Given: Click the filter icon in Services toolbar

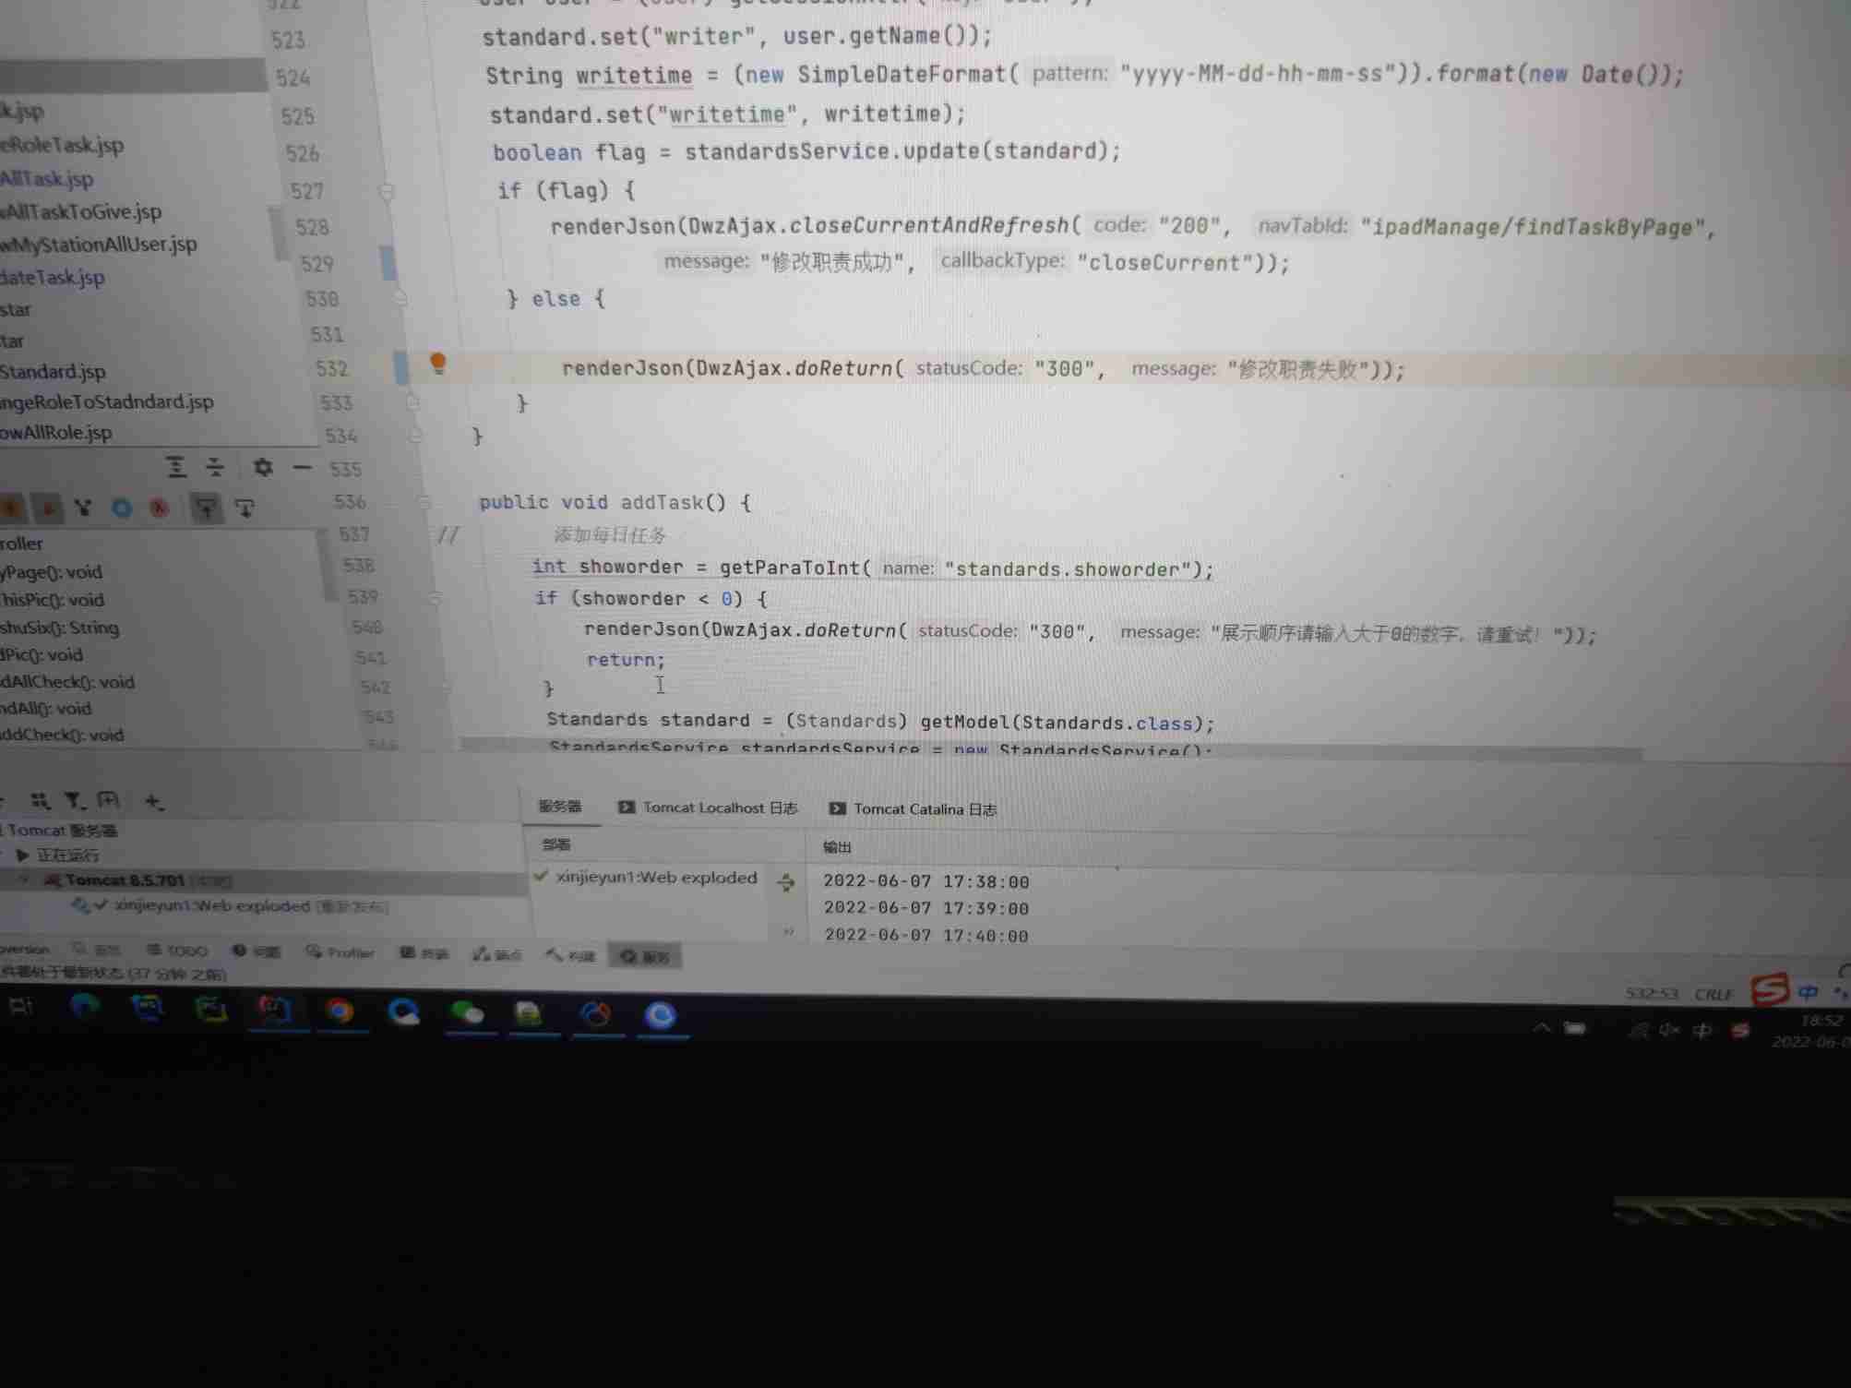Looking at the screenshot, I should [x=73, y=801].
